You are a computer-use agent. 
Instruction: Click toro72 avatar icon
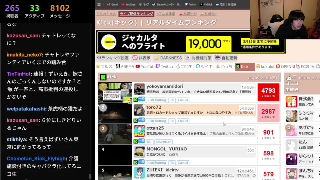139,110
